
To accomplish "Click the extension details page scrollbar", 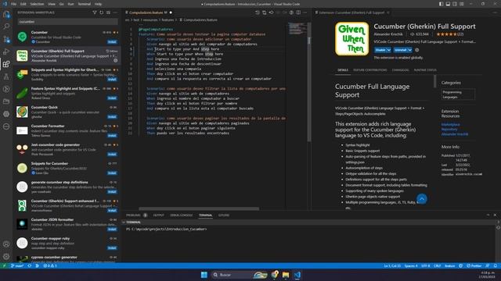I will (435, 81).
